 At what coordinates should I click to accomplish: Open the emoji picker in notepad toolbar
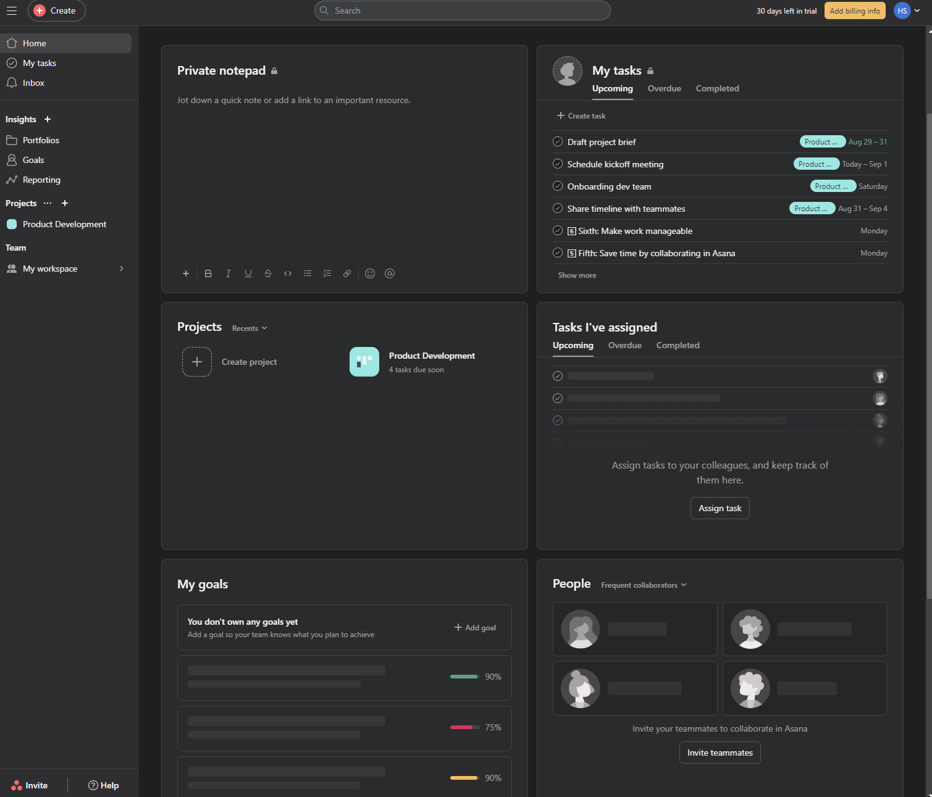point(370,273)
